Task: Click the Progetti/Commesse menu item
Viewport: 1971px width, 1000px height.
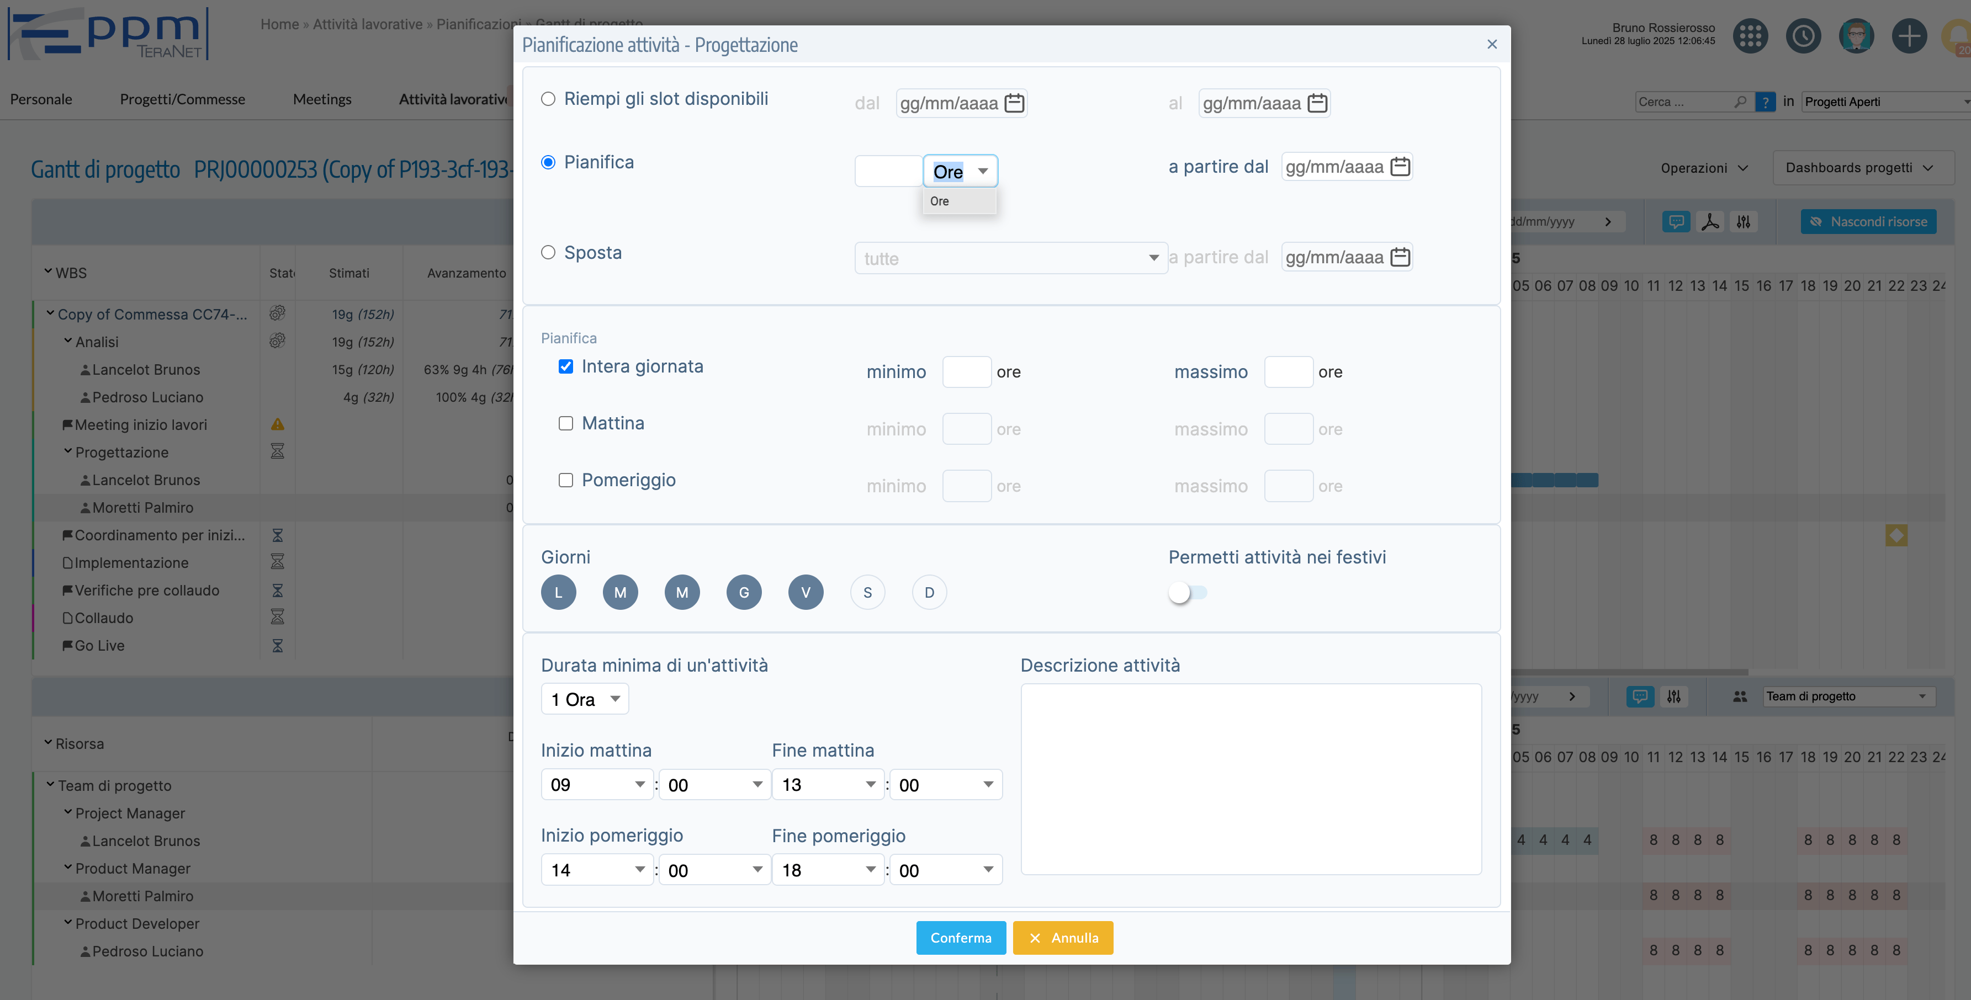Action: [182, 99]
